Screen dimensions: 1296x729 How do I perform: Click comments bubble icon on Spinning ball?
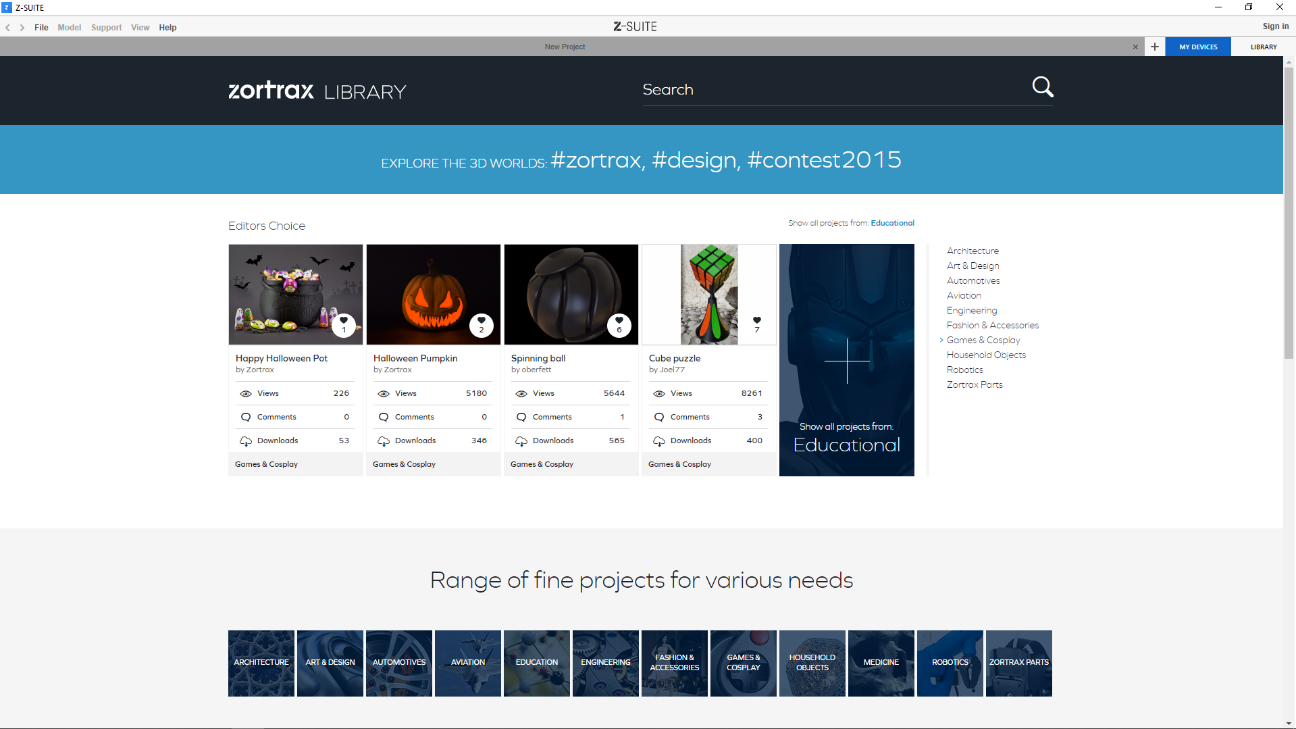521,418
